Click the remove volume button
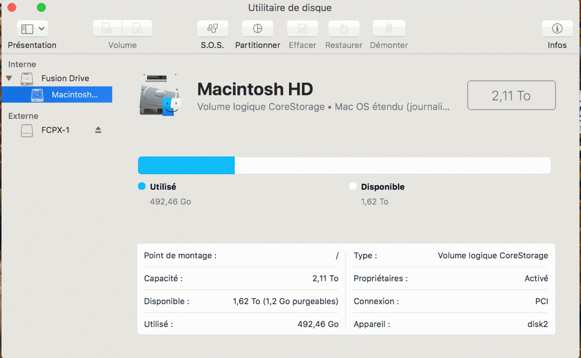The image size is (581, 358). pyautogui.click(x=138, y=29)
